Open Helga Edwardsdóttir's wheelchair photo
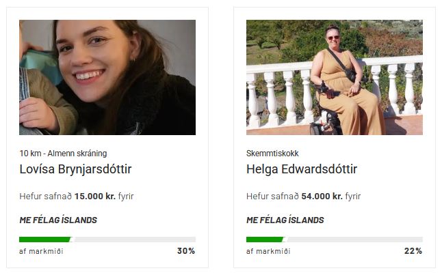Image resolution: width=442 pixels, height=275 pixels. (335, 77)
